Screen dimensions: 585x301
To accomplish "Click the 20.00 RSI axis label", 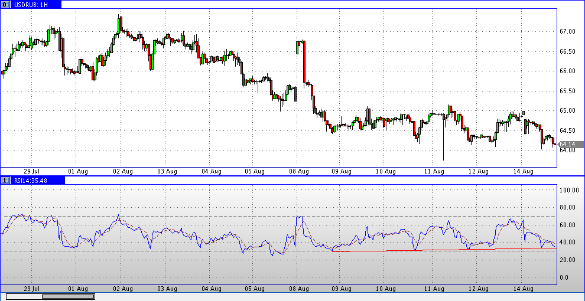I will point(567,260).
